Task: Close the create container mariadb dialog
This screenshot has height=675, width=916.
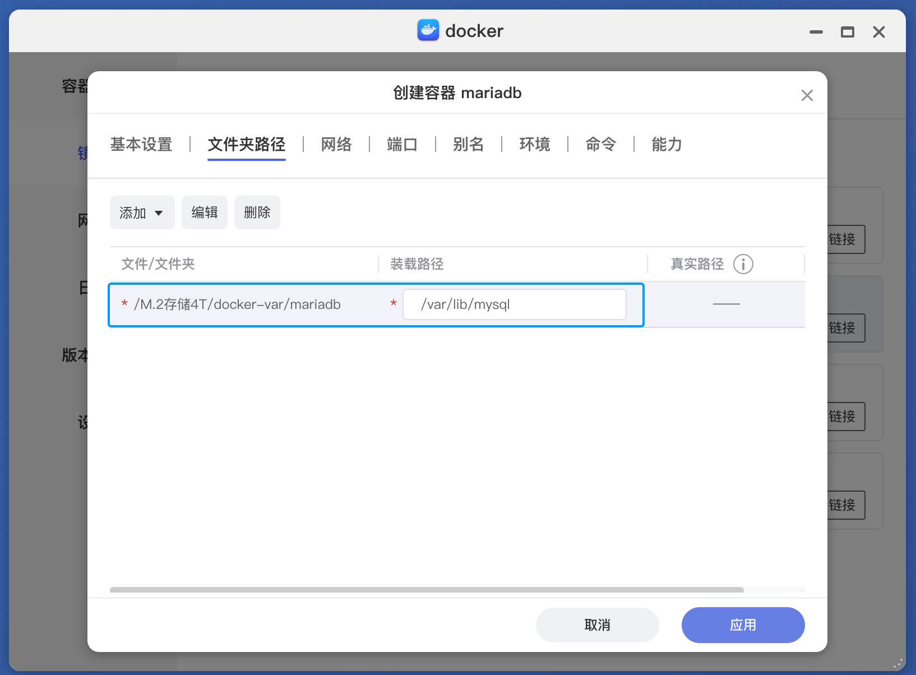Action: [807, 95]
